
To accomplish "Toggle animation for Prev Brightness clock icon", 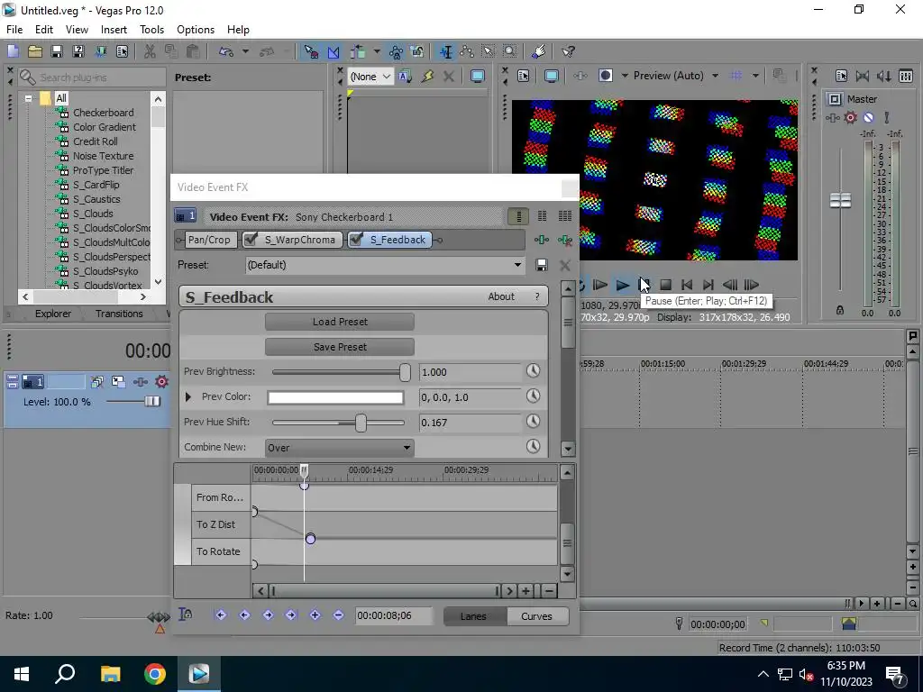I will pyautogui.click(x=533, y=370).
